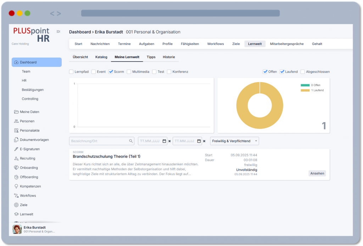Collapse the sidebar with the hamburger toggle
The image size is (363, 246).
(x=58, y=31)
